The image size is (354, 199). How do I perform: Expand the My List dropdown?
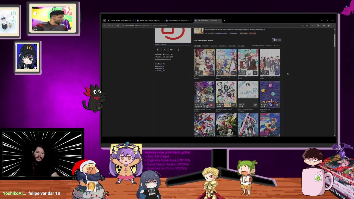coord(277,46)
